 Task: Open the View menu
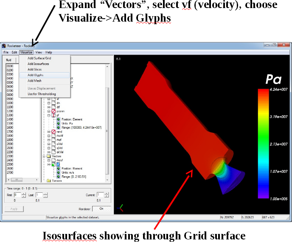coord(39,52)
